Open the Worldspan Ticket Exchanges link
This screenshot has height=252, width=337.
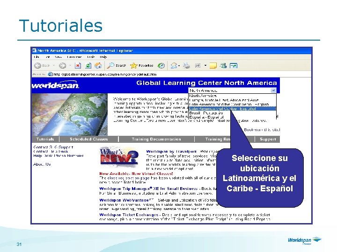pos(129,215)
